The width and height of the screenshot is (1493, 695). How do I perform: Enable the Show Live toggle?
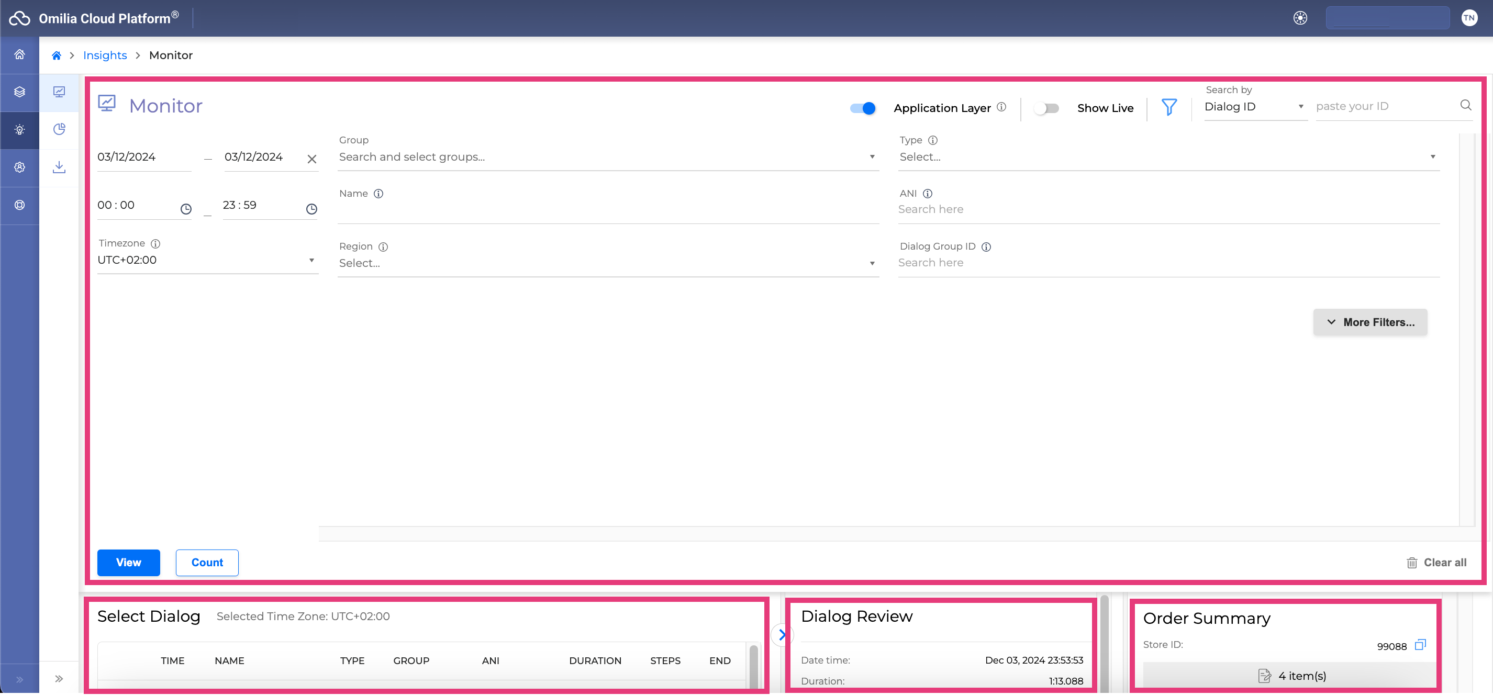pyautogui.click(x=1047, y=108)
